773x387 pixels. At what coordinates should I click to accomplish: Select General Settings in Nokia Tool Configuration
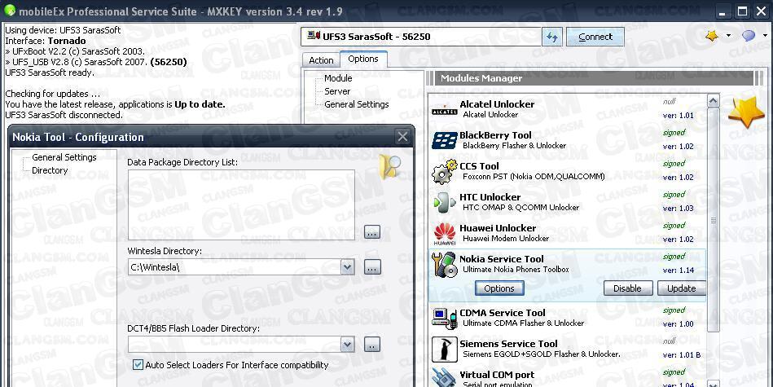pyautogui.click(x=64, y=157)
